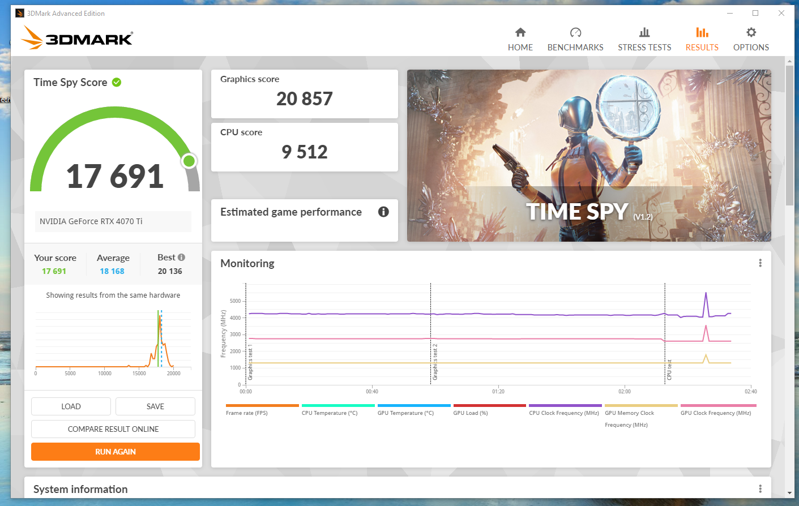Toggle GPU Load (%) legend series
799x506 pixels.
[x=489, y=410]
